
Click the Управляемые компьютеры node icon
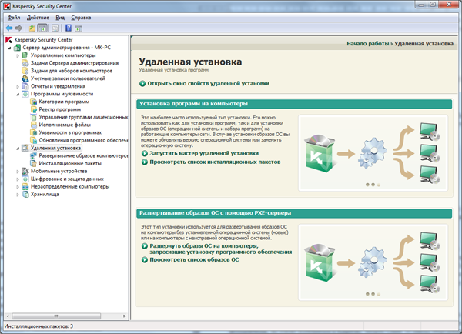point(25,55)
